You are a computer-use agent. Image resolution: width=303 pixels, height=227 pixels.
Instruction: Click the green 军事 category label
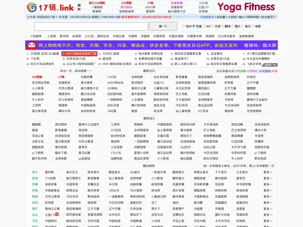point(35,185)
